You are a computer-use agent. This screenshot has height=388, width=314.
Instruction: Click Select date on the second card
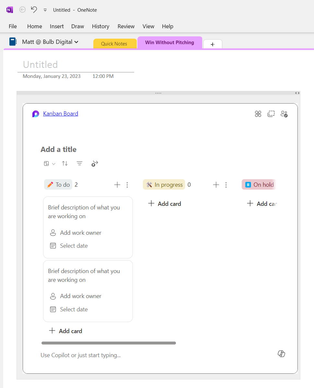69,309
